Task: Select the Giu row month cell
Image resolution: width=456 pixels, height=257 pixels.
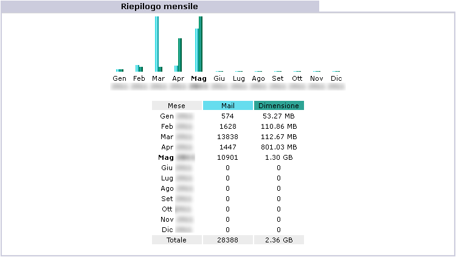Action: (x=176, y=168)
